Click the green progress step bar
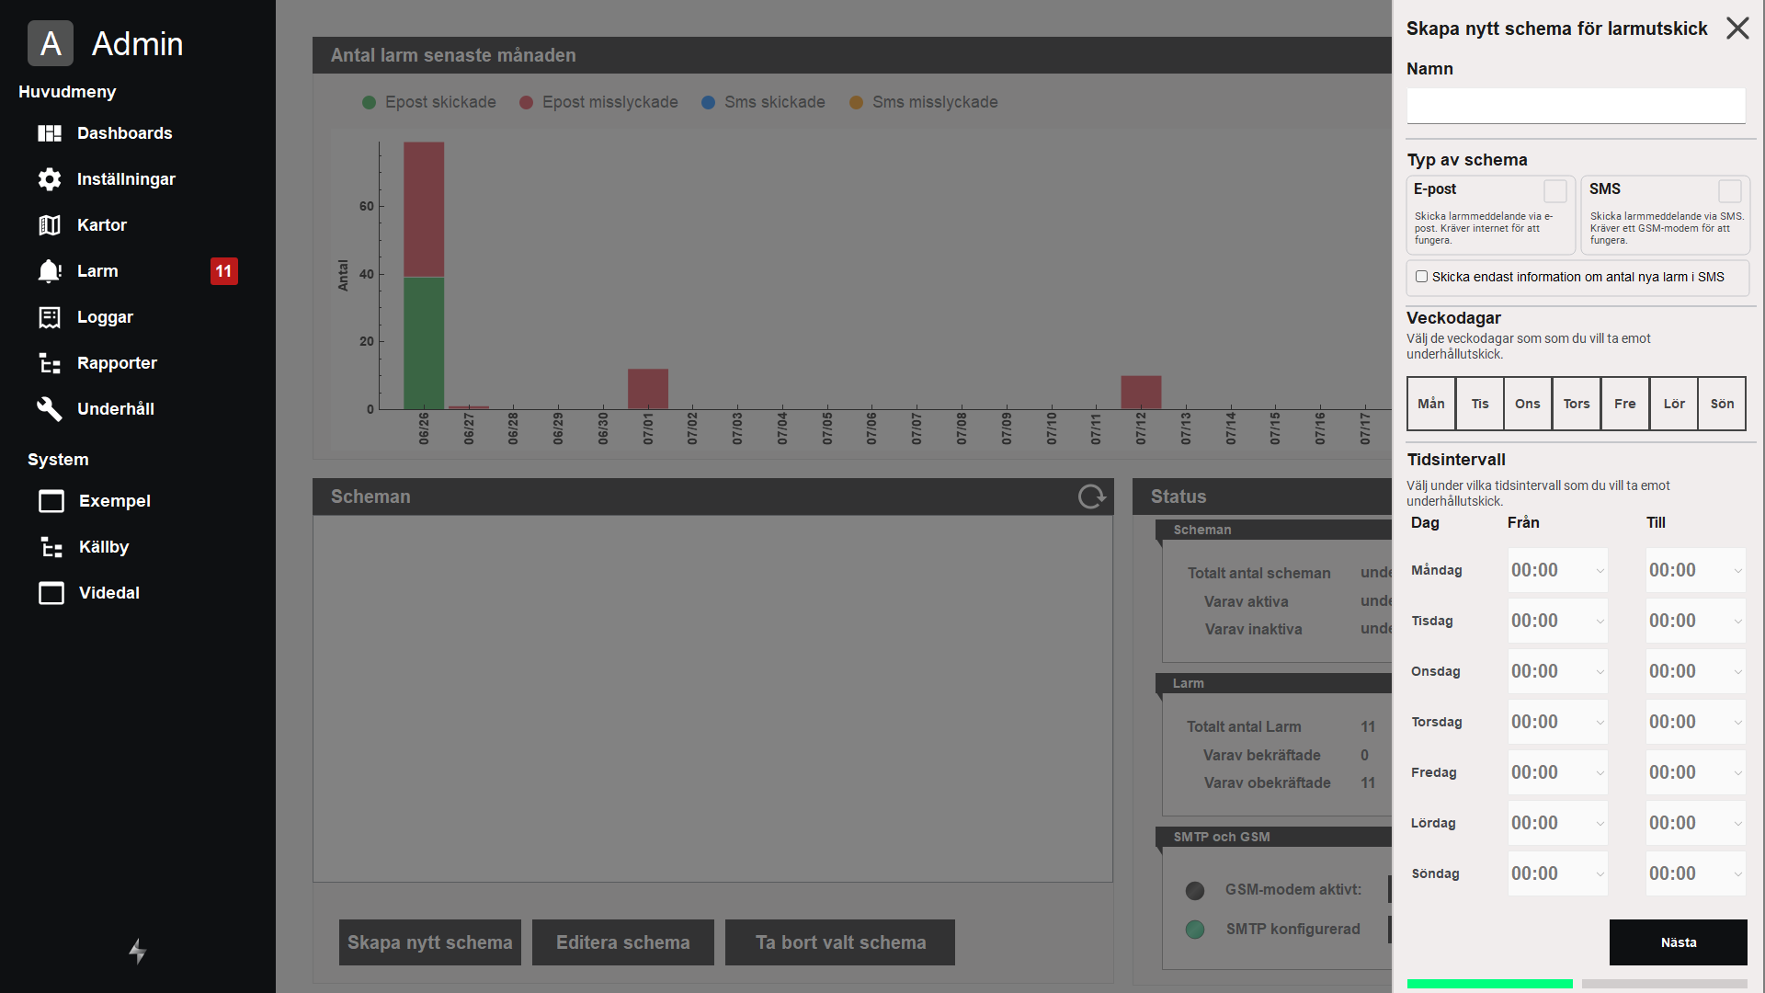This screenshot has width=1765, height=993. [1489, 984]
